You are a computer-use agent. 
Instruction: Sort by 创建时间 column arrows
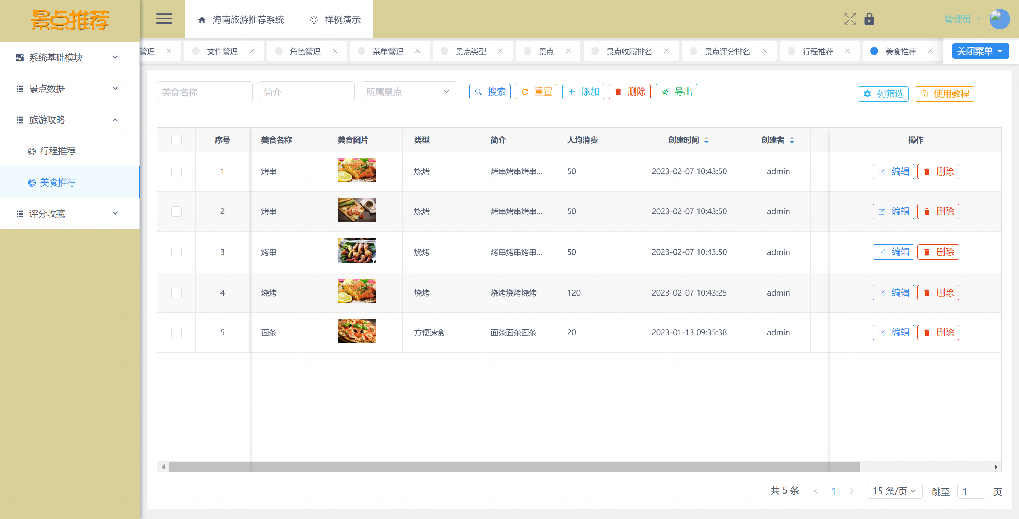pyautogui.click(x=707, y=140)
